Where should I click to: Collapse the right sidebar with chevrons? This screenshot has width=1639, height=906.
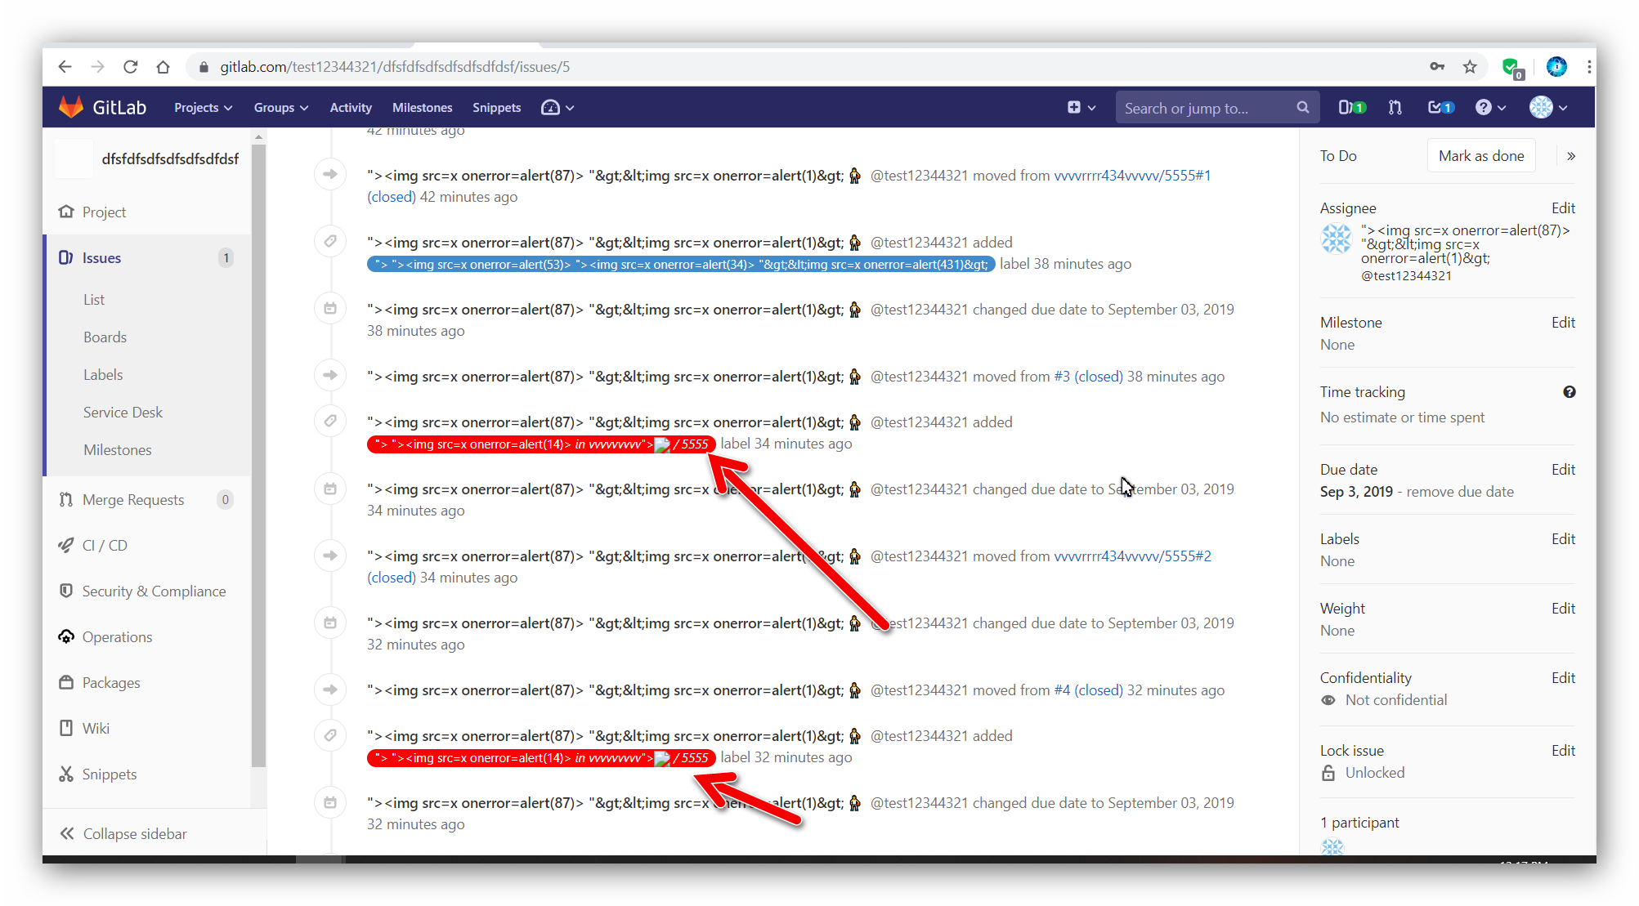click(x=1570, y=156)
